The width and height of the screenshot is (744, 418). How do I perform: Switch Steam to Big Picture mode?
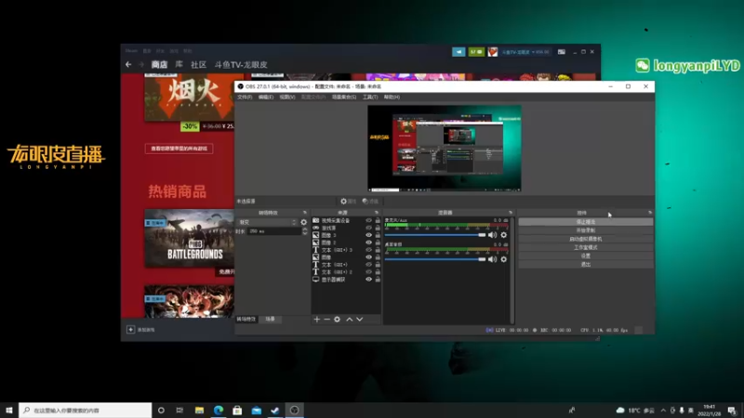click(x=562, y=52)
